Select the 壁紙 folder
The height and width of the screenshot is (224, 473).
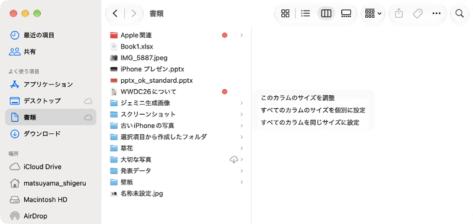[x=177, y=182]
